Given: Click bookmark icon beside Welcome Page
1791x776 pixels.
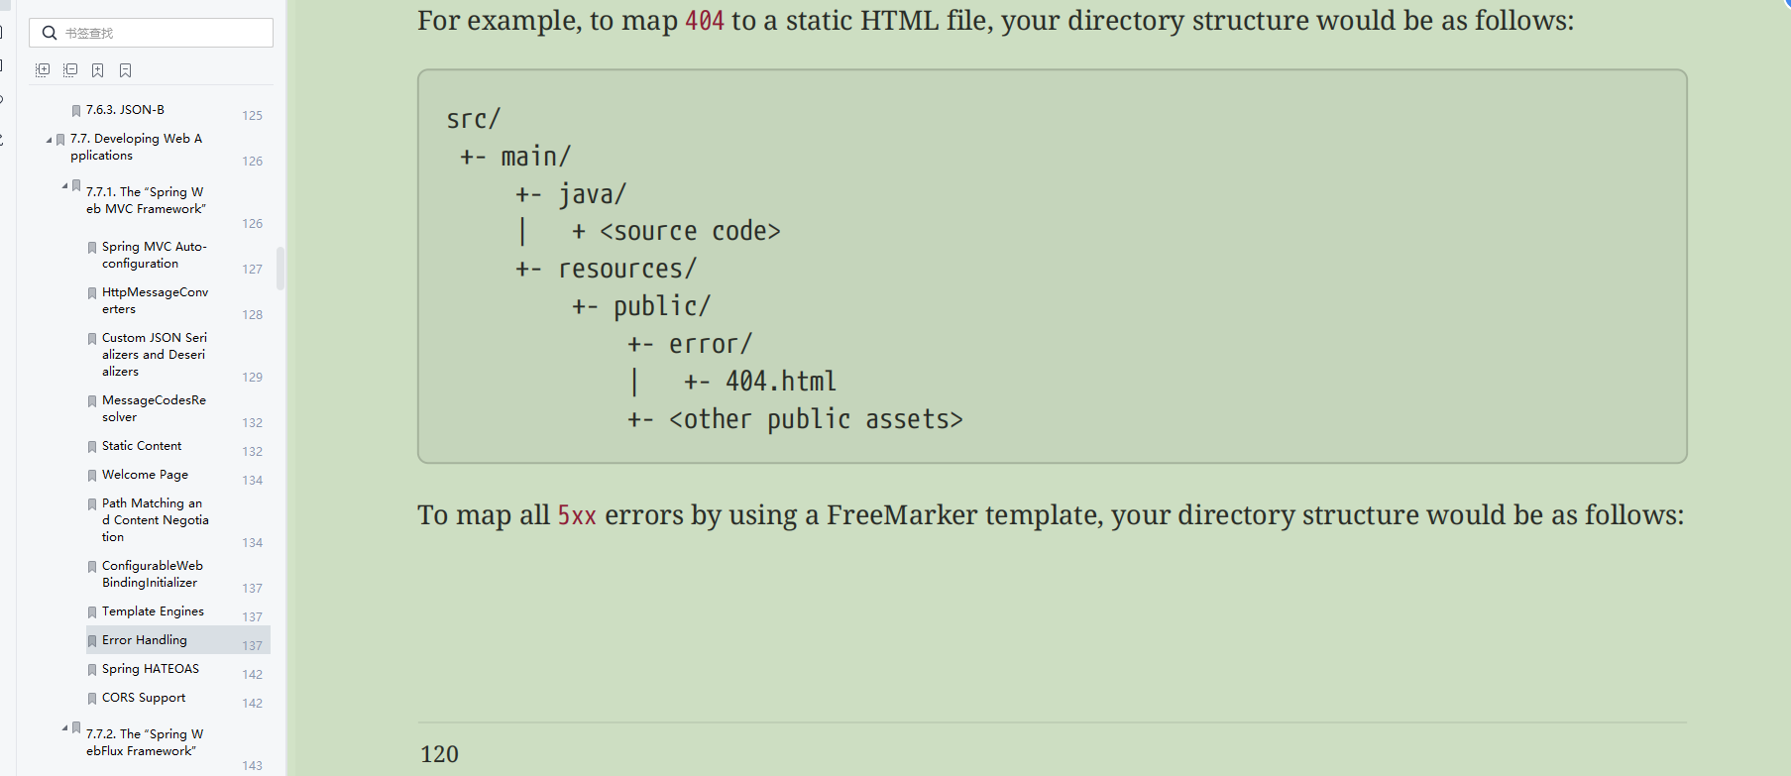Looking at the screenshot, I should coord(92,476).
